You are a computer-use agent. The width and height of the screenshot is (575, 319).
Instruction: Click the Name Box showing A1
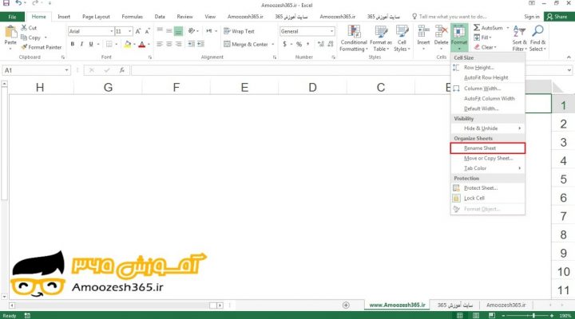(36, 70)
